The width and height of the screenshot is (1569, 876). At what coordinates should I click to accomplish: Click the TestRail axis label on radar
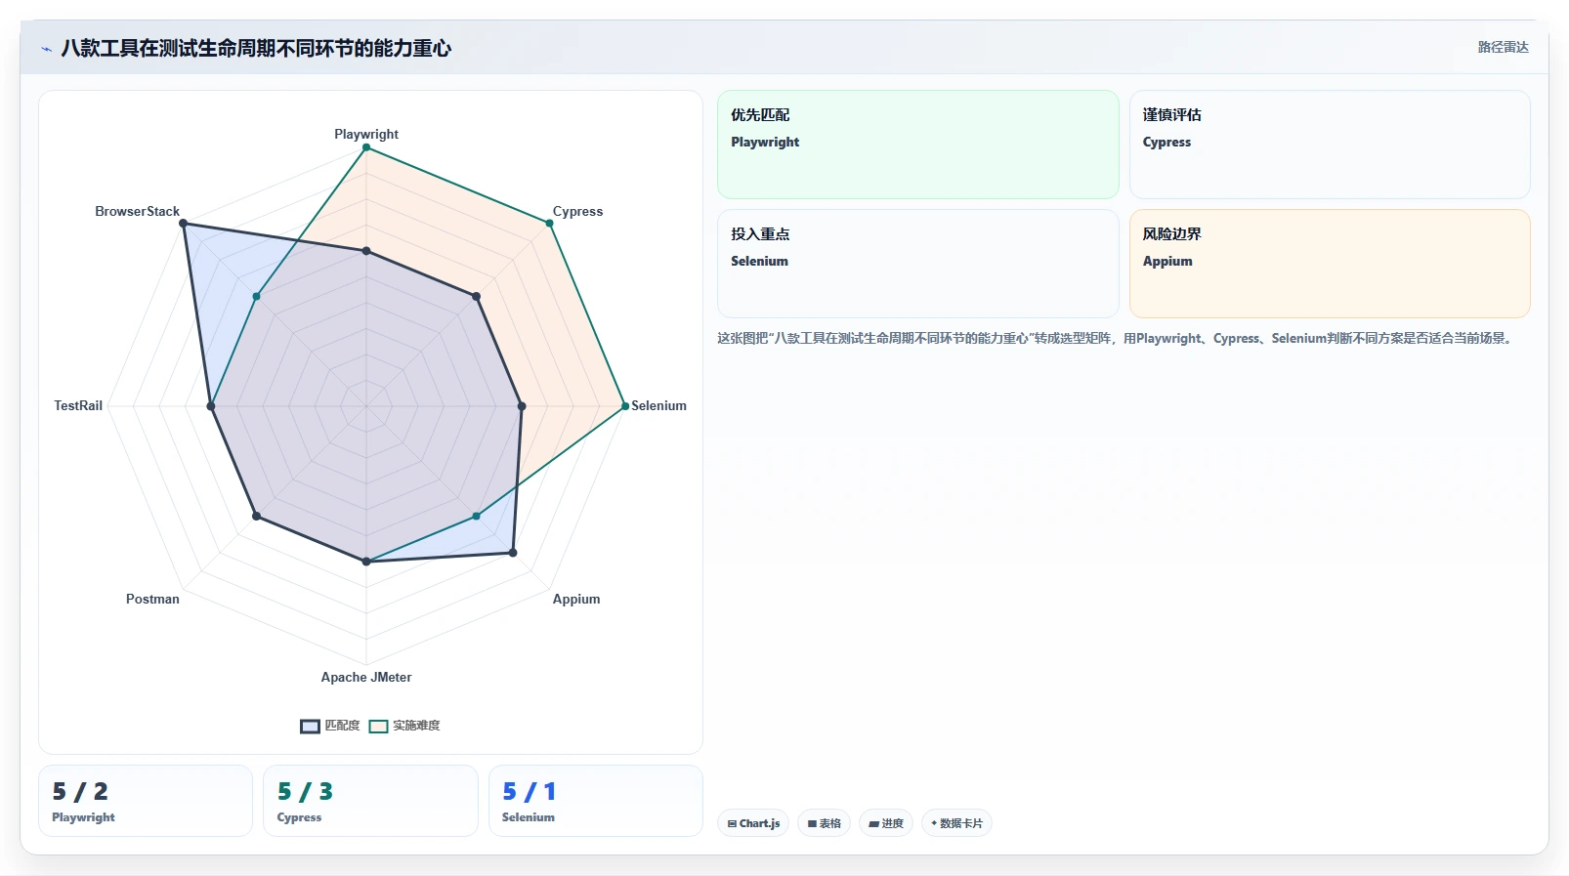(78, 405)
